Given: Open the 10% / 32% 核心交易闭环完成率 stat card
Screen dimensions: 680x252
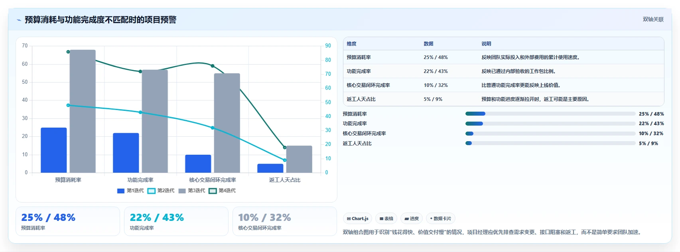Looking at the screenshot, I should point(285,221).
